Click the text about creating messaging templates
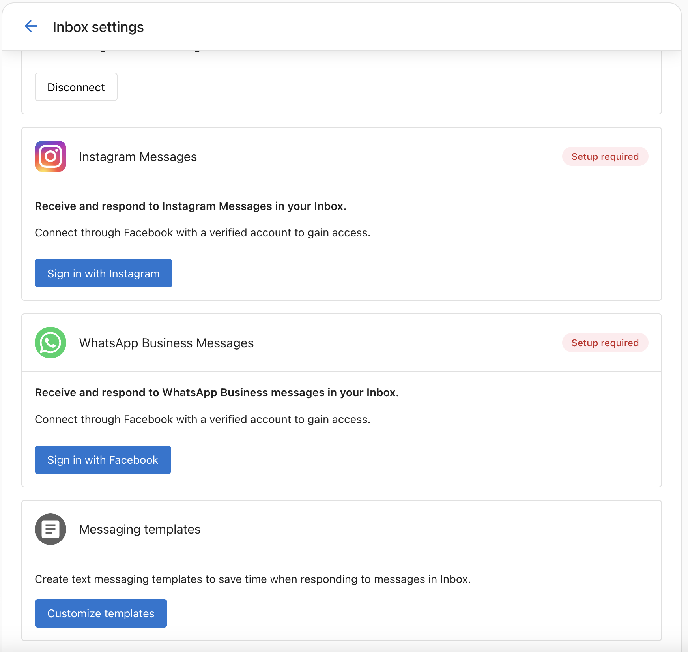Viewport: 688px width, 652px height. click(x=253, y=579)
